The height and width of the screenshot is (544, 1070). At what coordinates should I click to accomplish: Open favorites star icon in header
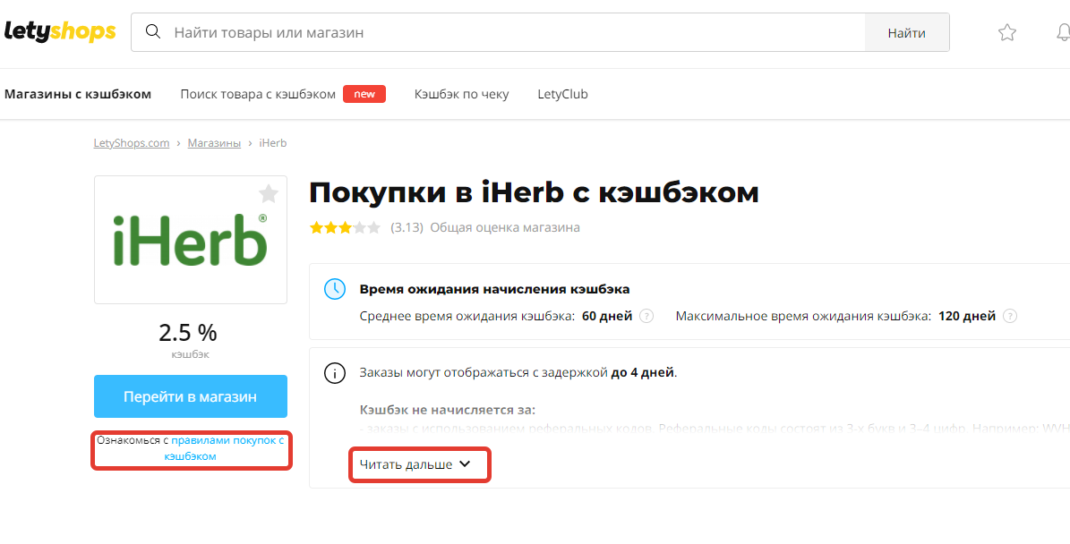click(x=1007, y=32)
